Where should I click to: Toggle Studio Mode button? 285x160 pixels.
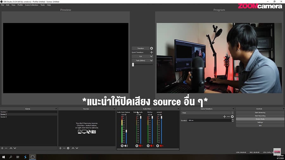260,119
